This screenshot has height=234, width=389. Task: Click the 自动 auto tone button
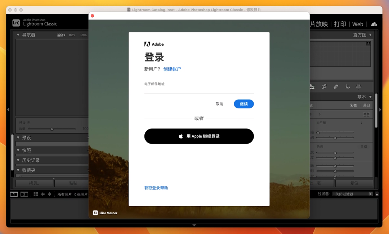coord(364,147)
